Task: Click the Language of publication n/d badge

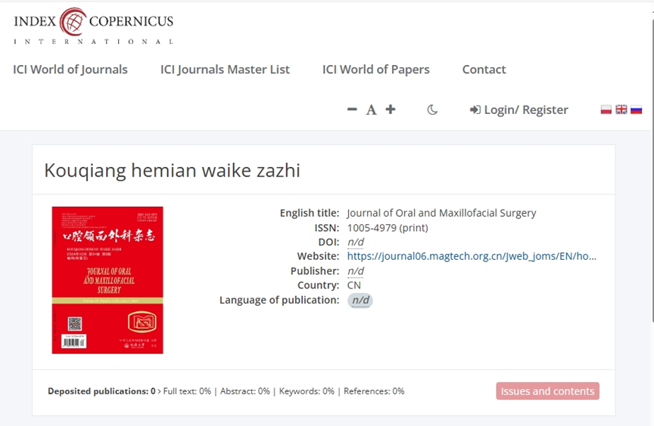Action: (x=360, y=301)
